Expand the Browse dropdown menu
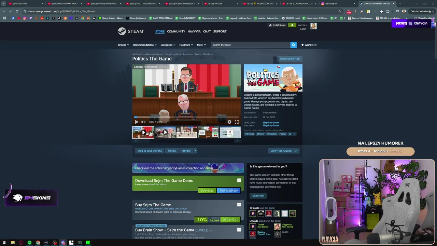Viewport: 437px width, 246px height. [123, 45]
